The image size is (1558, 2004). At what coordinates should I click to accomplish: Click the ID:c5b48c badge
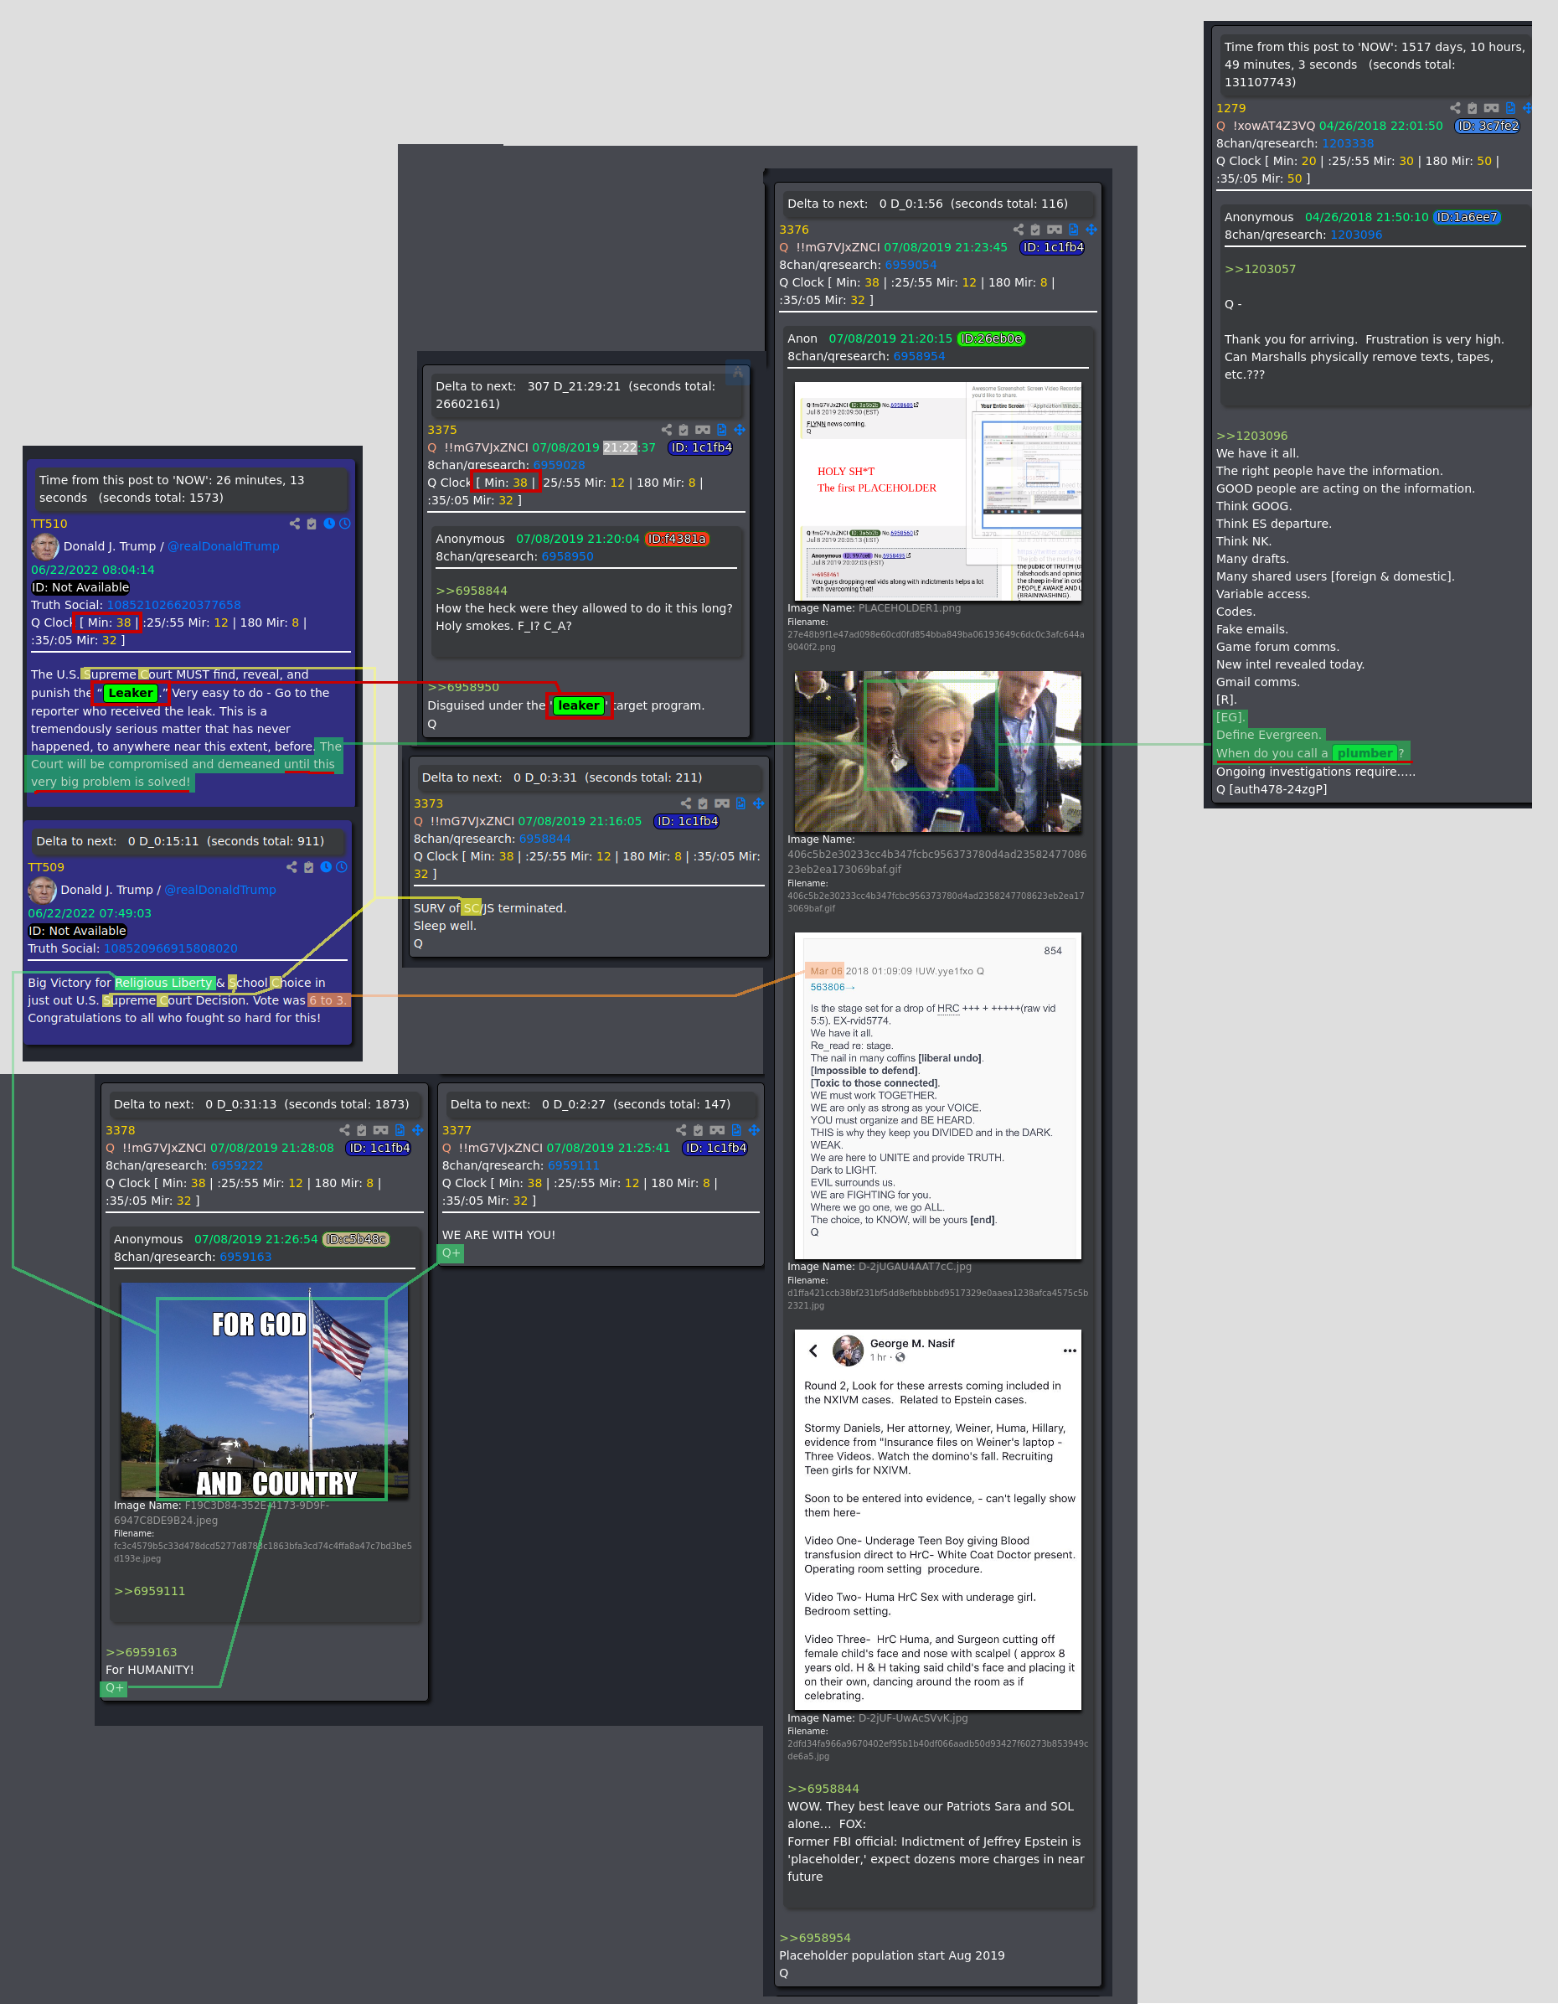click(356, 1240)
